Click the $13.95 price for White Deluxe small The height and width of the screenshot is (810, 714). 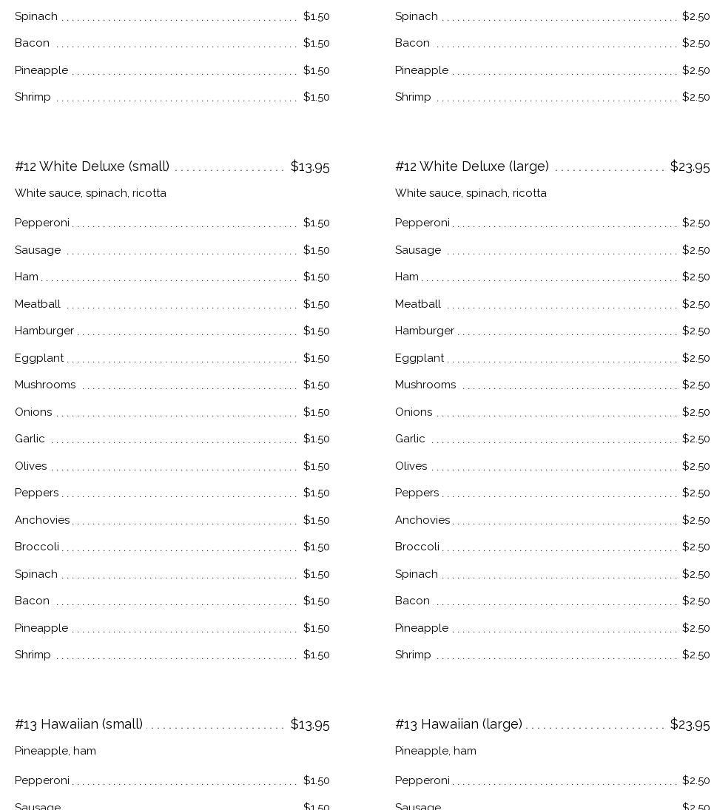click(309, 166)
